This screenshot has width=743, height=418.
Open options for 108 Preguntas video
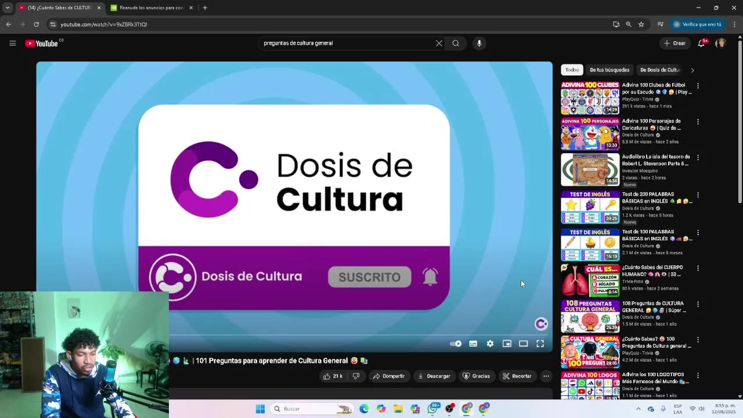point(698,304)
